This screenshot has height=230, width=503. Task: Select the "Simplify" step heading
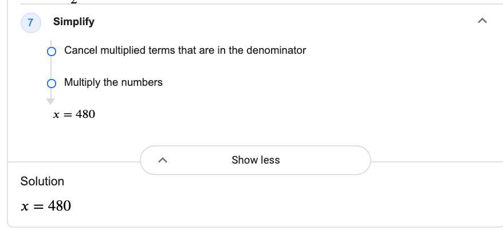[x=74, y=22]
